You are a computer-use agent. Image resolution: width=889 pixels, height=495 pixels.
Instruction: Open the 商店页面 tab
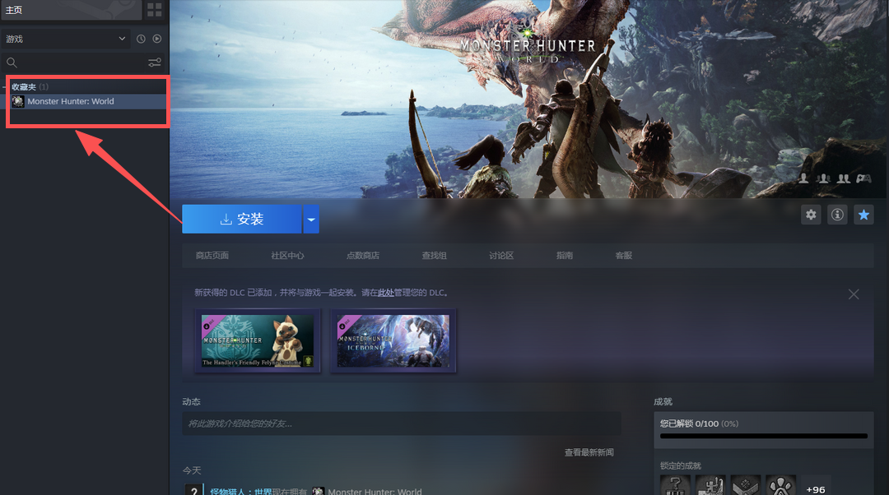coord(212,256)
